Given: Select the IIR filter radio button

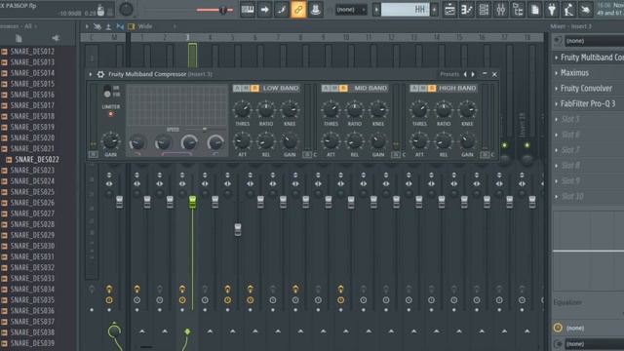Looking at the screenshot, I should [x=107, y=88].
